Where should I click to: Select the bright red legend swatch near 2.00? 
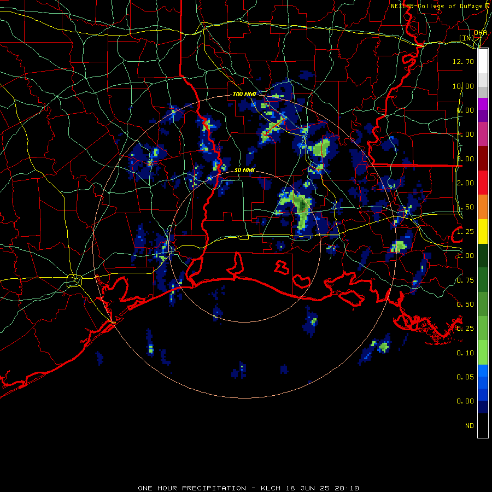coord(483,183)
